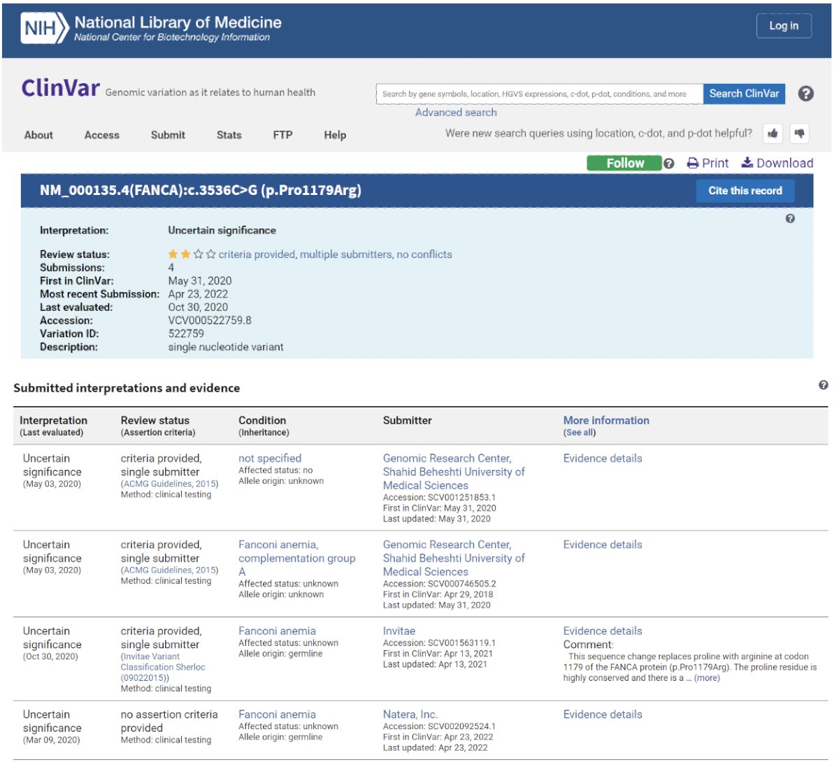
Task: Open the Natera, Inc. submitter link
Action: [x=410, y=714]
